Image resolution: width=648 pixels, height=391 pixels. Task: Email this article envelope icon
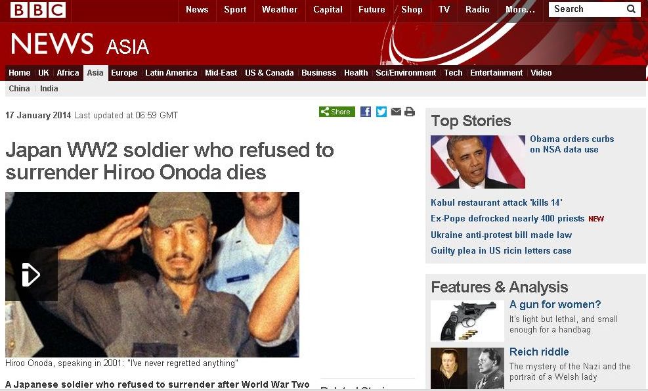(x=396, y=112)
